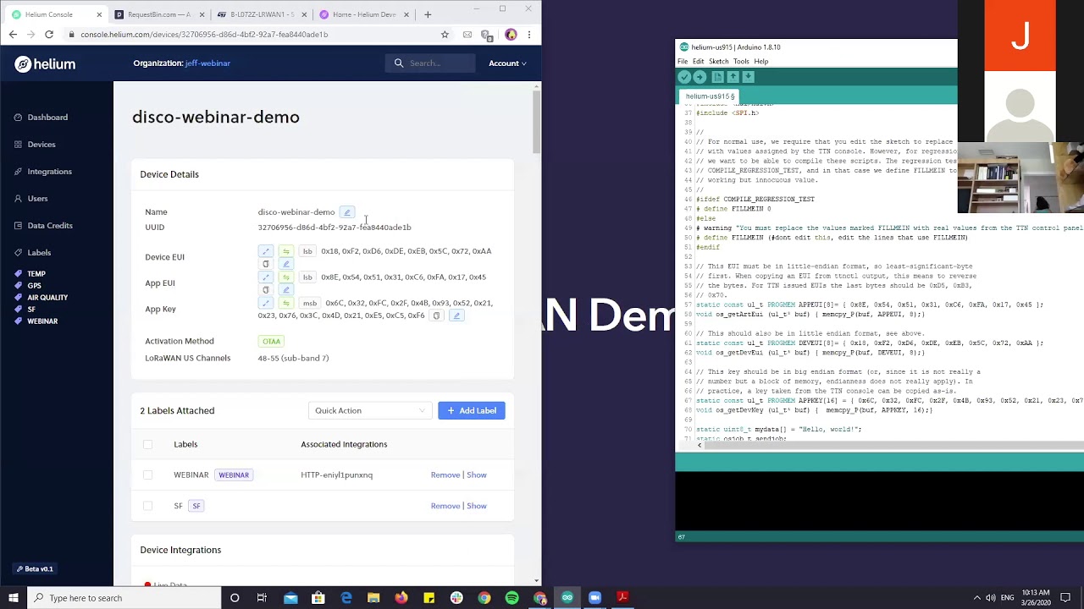The height and width of the screenshot is (609, 1084).
Task: Expand the Device EUI value with its arrows icon
Action: coord(266,251)
